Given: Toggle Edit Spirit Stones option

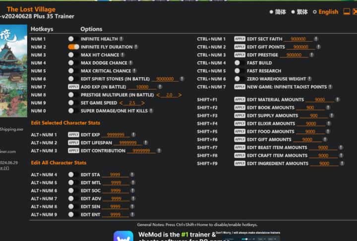Looking at the screenshot, I should tap(73, 79).
